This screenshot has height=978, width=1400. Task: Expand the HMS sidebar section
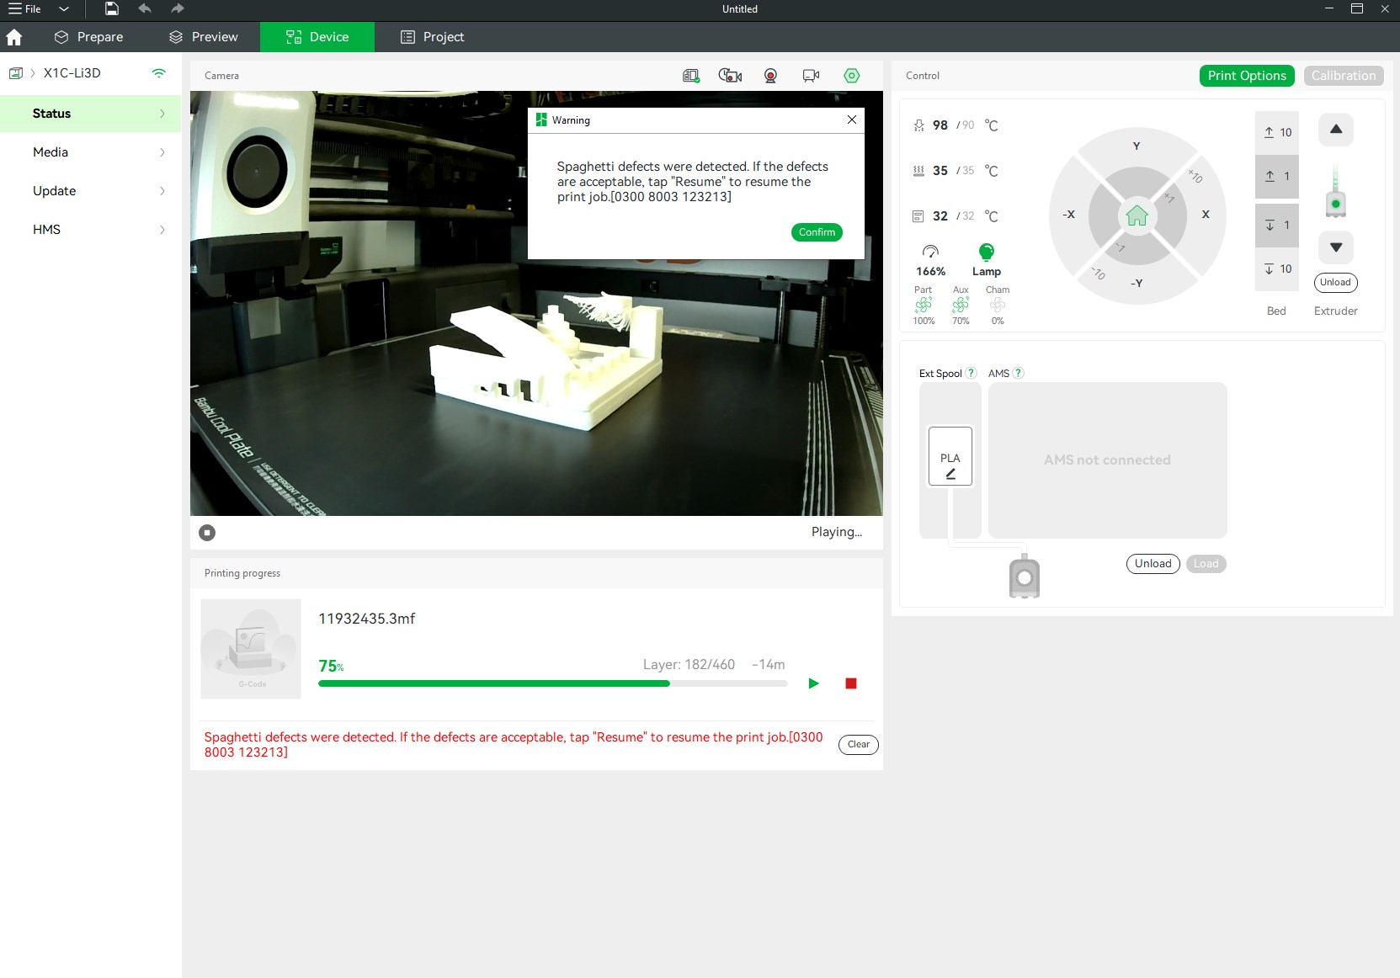pyautogui.click(x=90, y=230)
